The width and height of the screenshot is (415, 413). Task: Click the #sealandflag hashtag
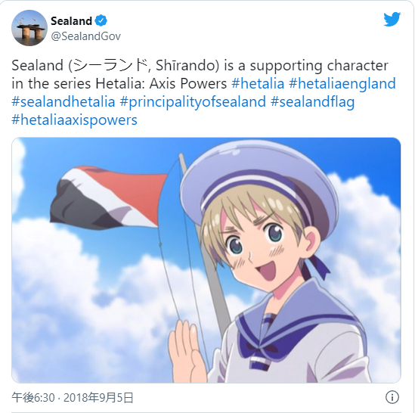(x=313, y=102)
